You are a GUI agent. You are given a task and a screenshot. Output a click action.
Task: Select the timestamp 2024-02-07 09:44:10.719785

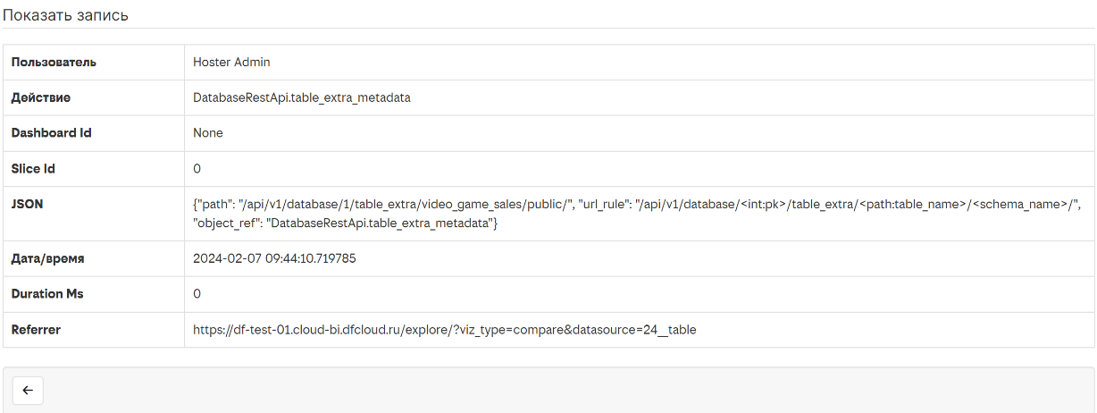(274, 258)
